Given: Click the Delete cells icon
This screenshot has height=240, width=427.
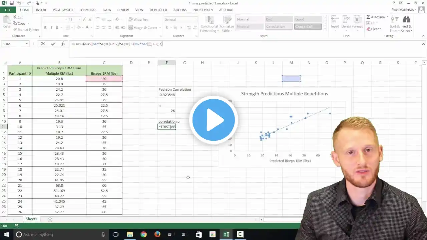Looking at the screenshot, I should (x=346, y=19).
